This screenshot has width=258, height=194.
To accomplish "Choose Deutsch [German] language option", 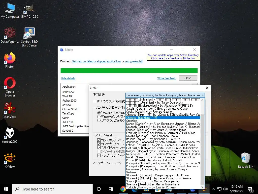I will tap(163, 127).
